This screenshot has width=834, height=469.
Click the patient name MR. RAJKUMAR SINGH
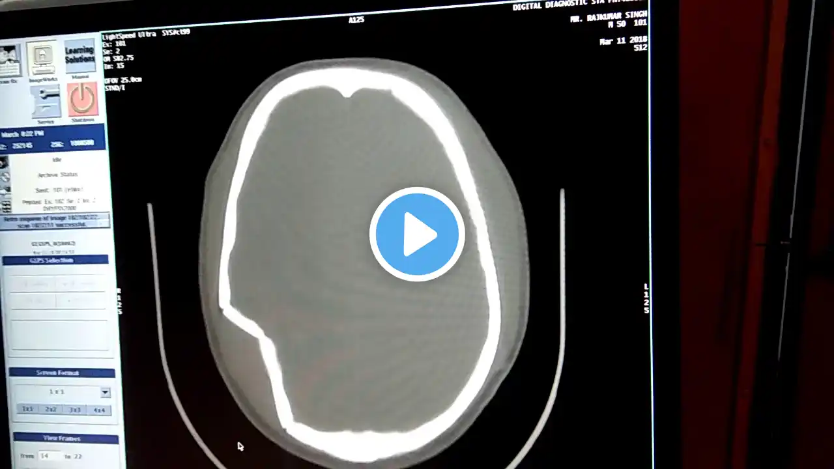tap(609, 17)
